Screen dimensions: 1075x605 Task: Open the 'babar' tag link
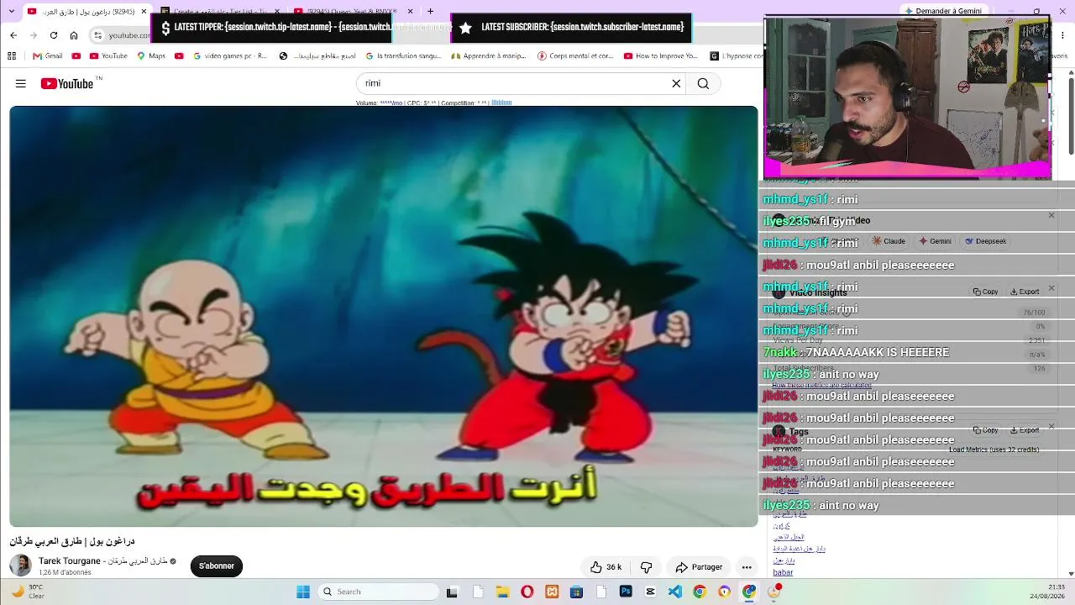pyautogui.click(x=783, y=573)
